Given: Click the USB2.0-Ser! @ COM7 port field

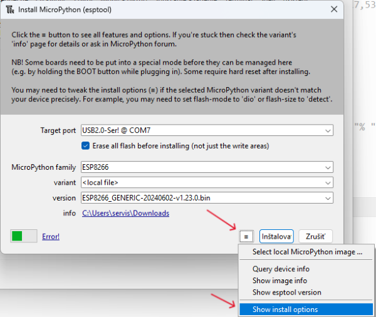Looking at the screenshot, I should (207, 130).
